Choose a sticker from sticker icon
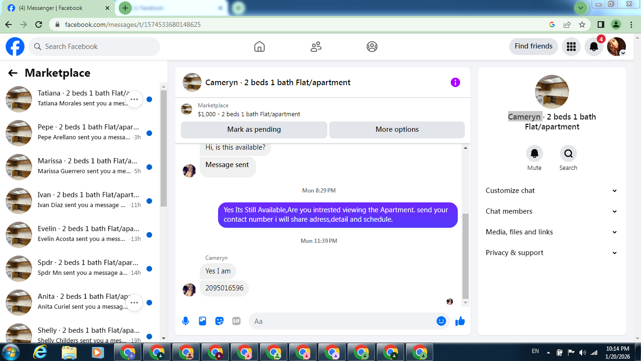Image resolution: width=641 pixels, height=361 pixels. pyautogui.click(x=219, y=321)
